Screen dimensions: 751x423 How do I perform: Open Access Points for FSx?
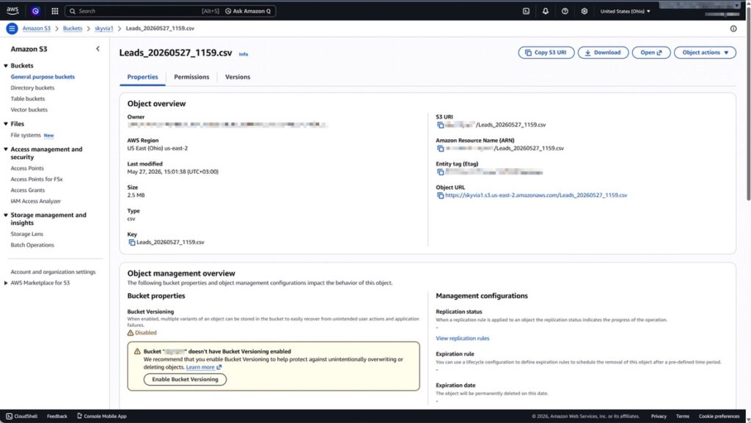(x=37, y=180)
